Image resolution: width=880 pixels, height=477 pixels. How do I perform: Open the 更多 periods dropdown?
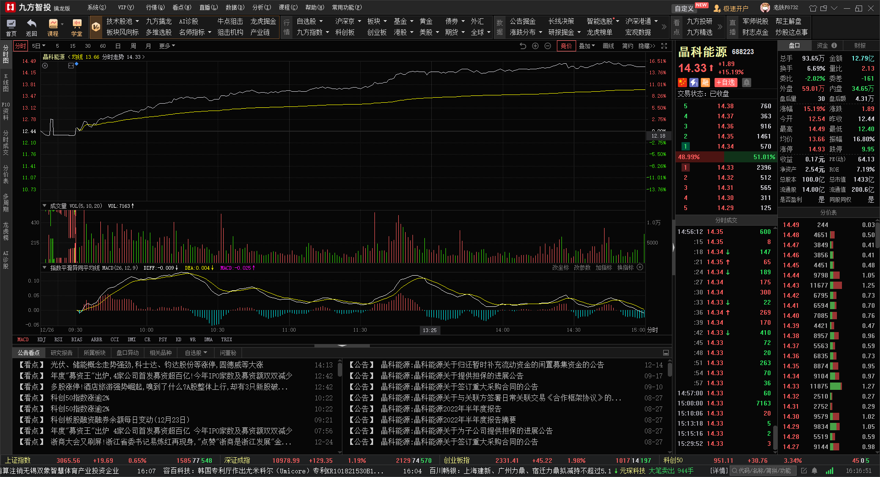click(167, 46)
